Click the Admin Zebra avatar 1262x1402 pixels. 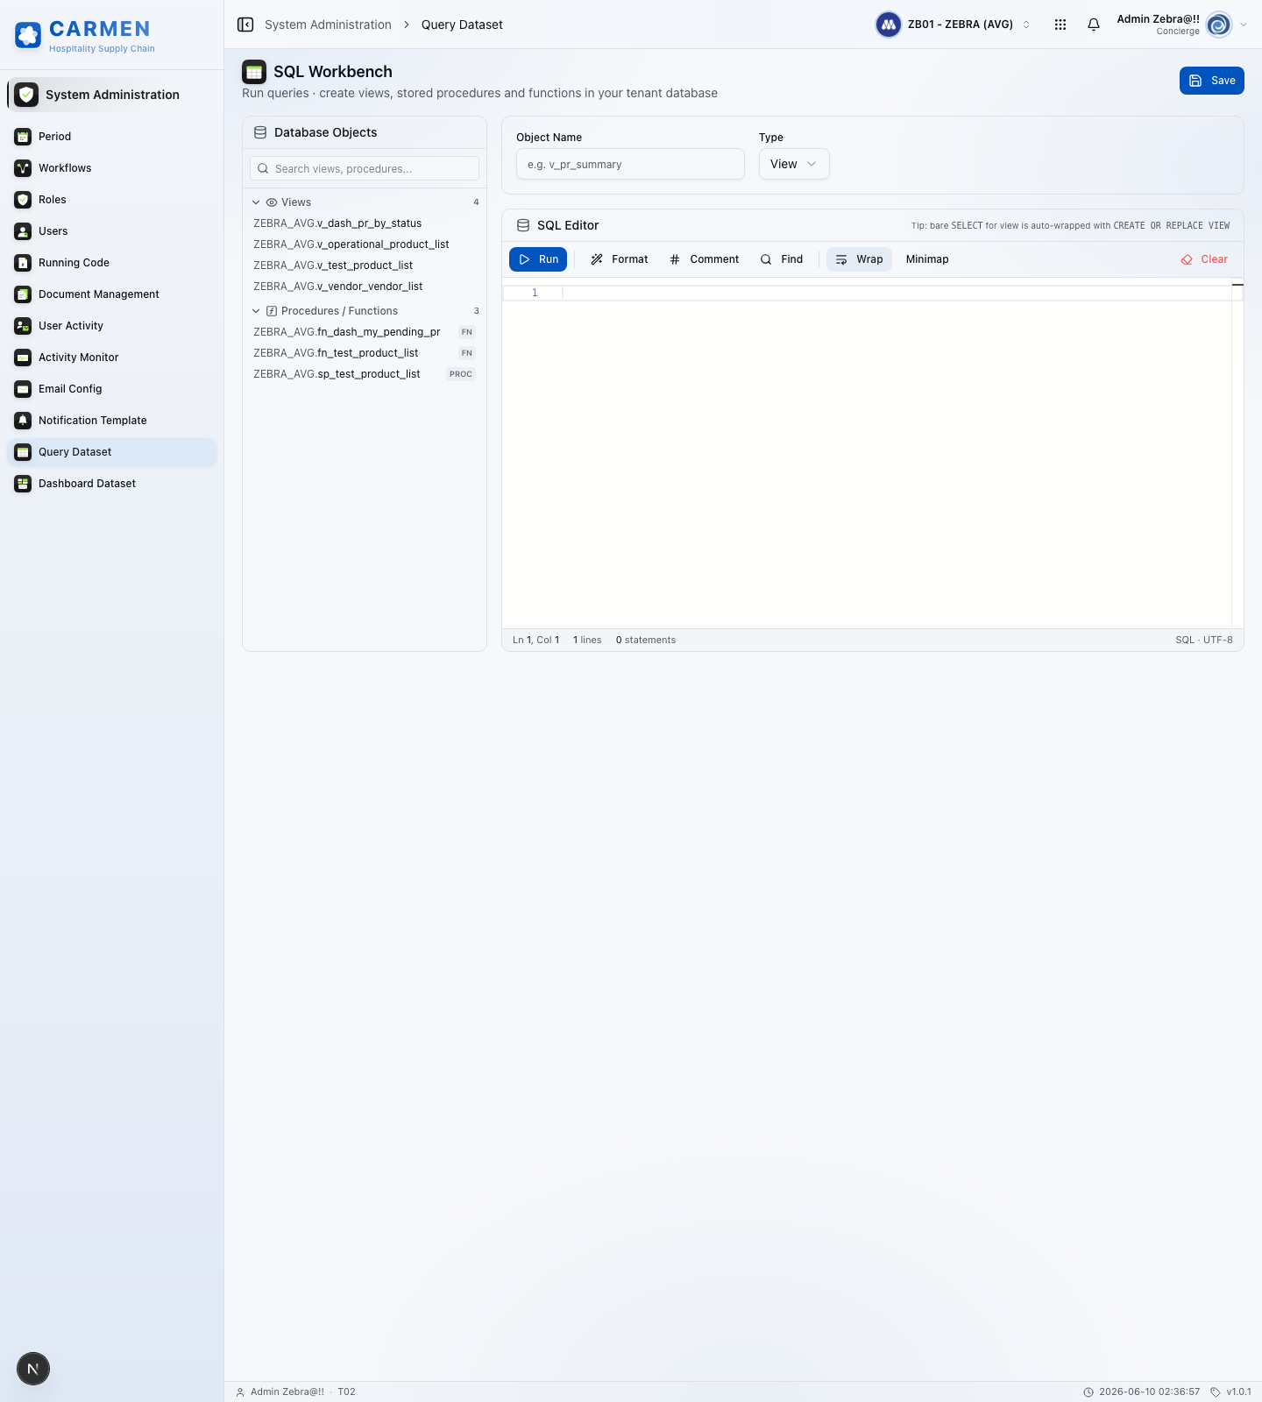coord(1219,25)
